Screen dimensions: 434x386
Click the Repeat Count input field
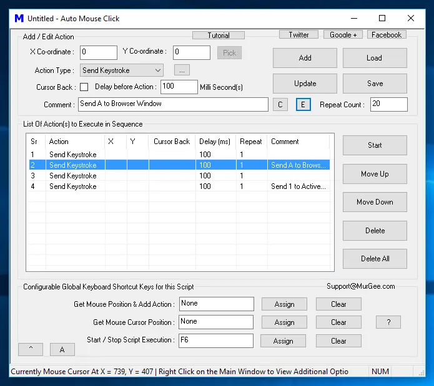388,104
